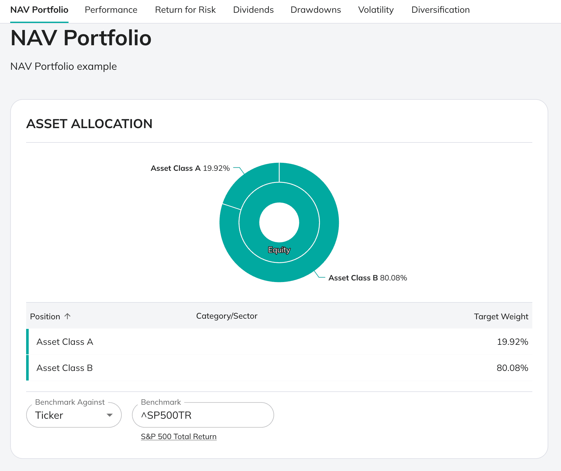Select the Drawdowns tab

[x=316, y=10]
